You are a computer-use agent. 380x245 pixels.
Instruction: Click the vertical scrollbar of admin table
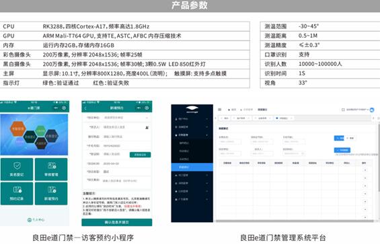click(x=379, y=157)
